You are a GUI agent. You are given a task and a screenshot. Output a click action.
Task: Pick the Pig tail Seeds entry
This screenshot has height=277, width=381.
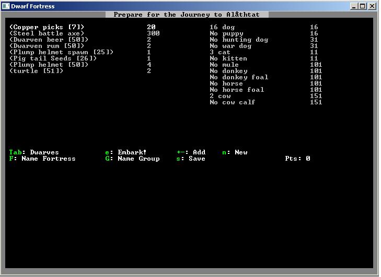53,58
